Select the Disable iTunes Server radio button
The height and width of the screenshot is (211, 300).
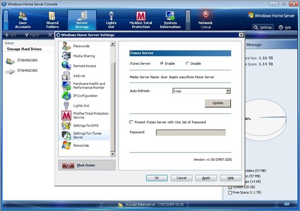[187, 63]
